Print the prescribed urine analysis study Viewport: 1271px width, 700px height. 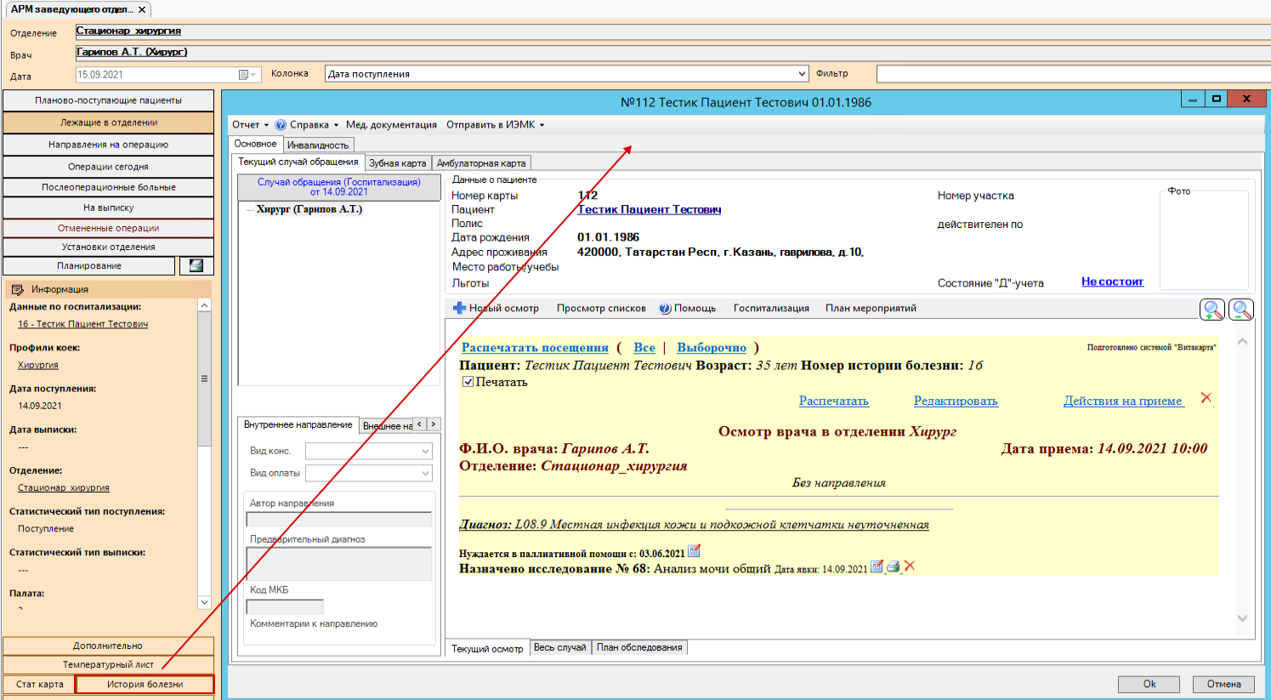pyautogui.click(x=893, y=566)
